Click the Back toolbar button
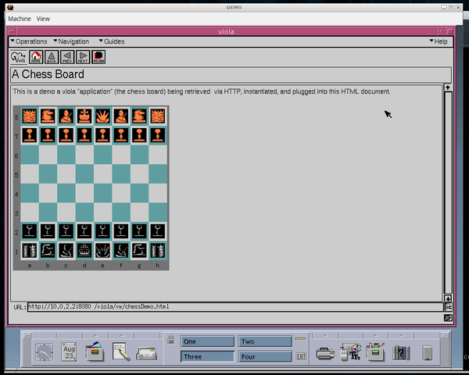 (x=52, y=57)
